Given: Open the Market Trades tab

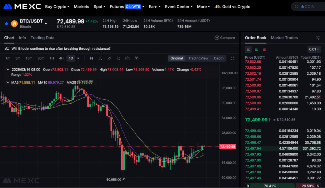Looking at the screenshot, I should (284, 38).
